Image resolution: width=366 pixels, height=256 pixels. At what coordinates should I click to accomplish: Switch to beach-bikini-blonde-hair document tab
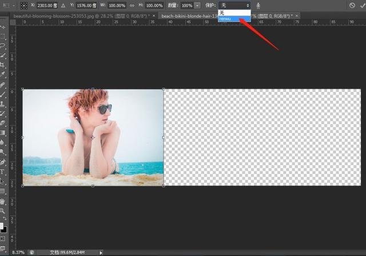coord(189,16)
